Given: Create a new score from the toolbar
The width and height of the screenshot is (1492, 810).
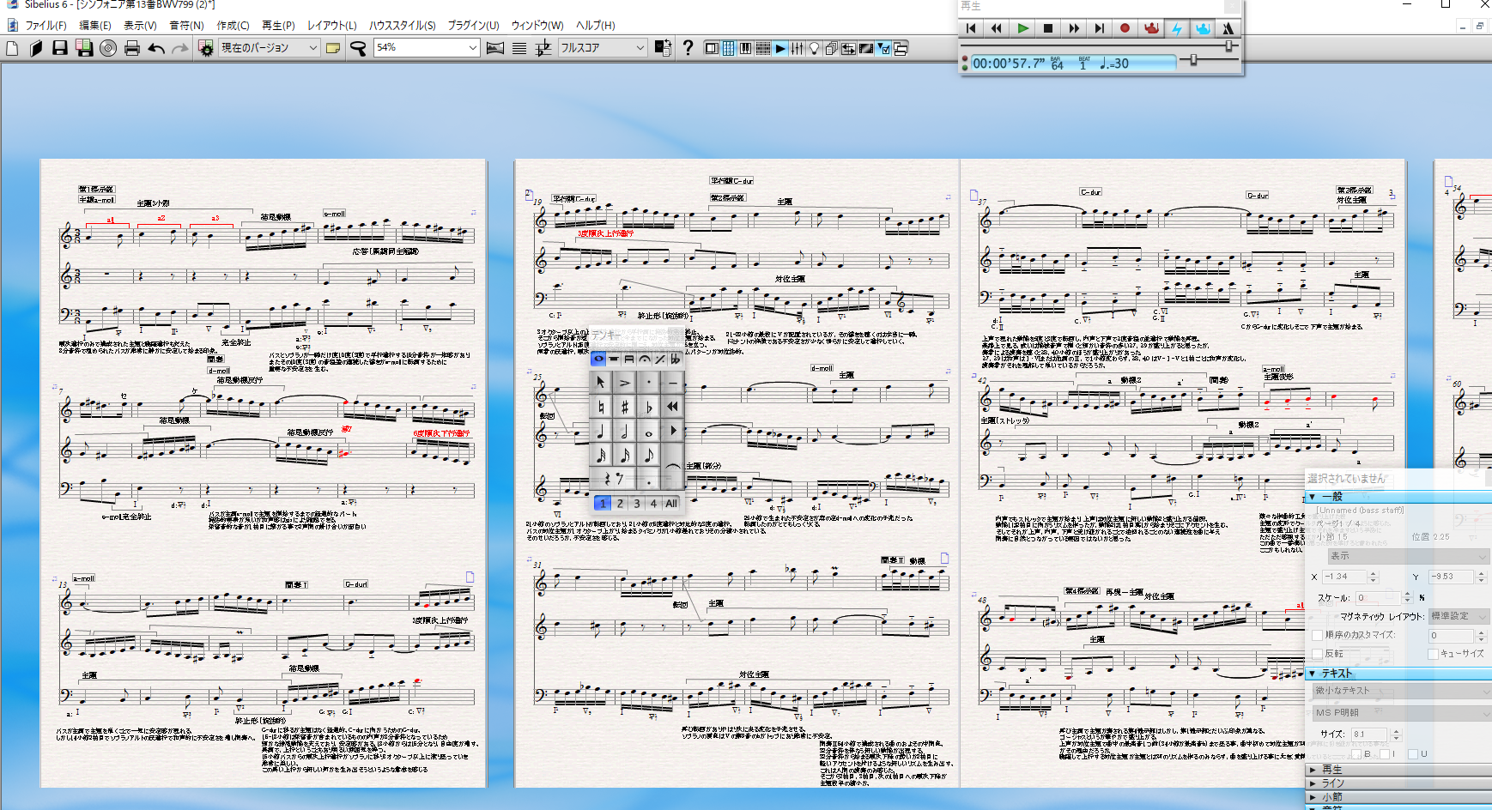Looking at the screenshot, I should pyautogui.click(x=12, y=48).
